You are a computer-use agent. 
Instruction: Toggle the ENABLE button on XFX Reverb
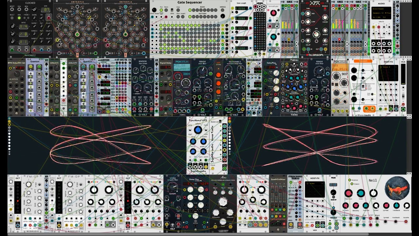tap(325, 10)
